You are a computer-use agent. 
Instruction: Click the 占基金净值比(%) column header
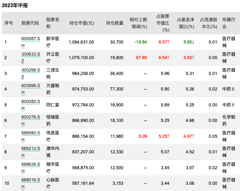tap(186, 23)
